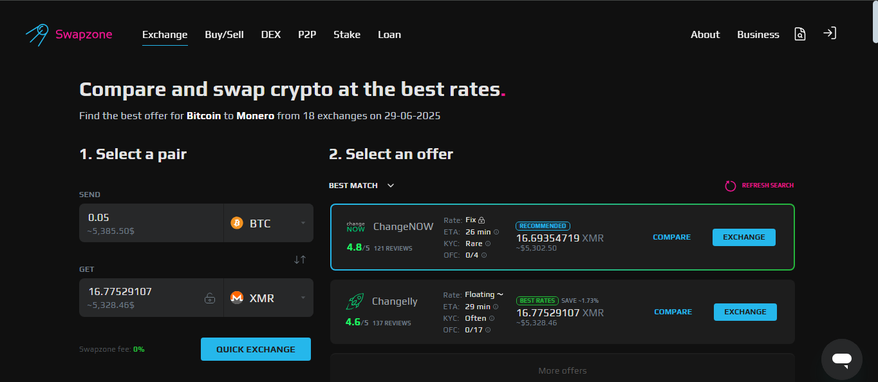Image resolution: width=878 pixels, height=382 pixels.
Task: Go to the Exchange tab
Action: [x=165, y=35]
